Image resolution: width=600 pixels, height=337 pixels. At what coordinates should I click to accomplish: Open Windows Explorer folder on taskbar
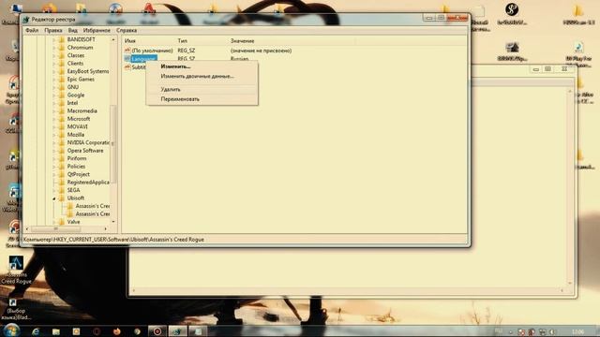click(x=56, y=331)
